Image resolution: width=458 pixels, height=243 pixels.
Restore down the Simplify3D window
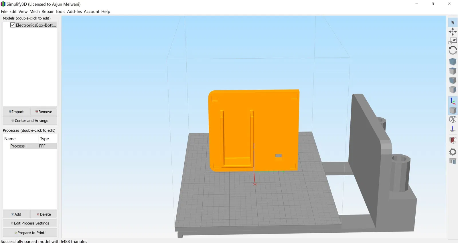point(433,4)
